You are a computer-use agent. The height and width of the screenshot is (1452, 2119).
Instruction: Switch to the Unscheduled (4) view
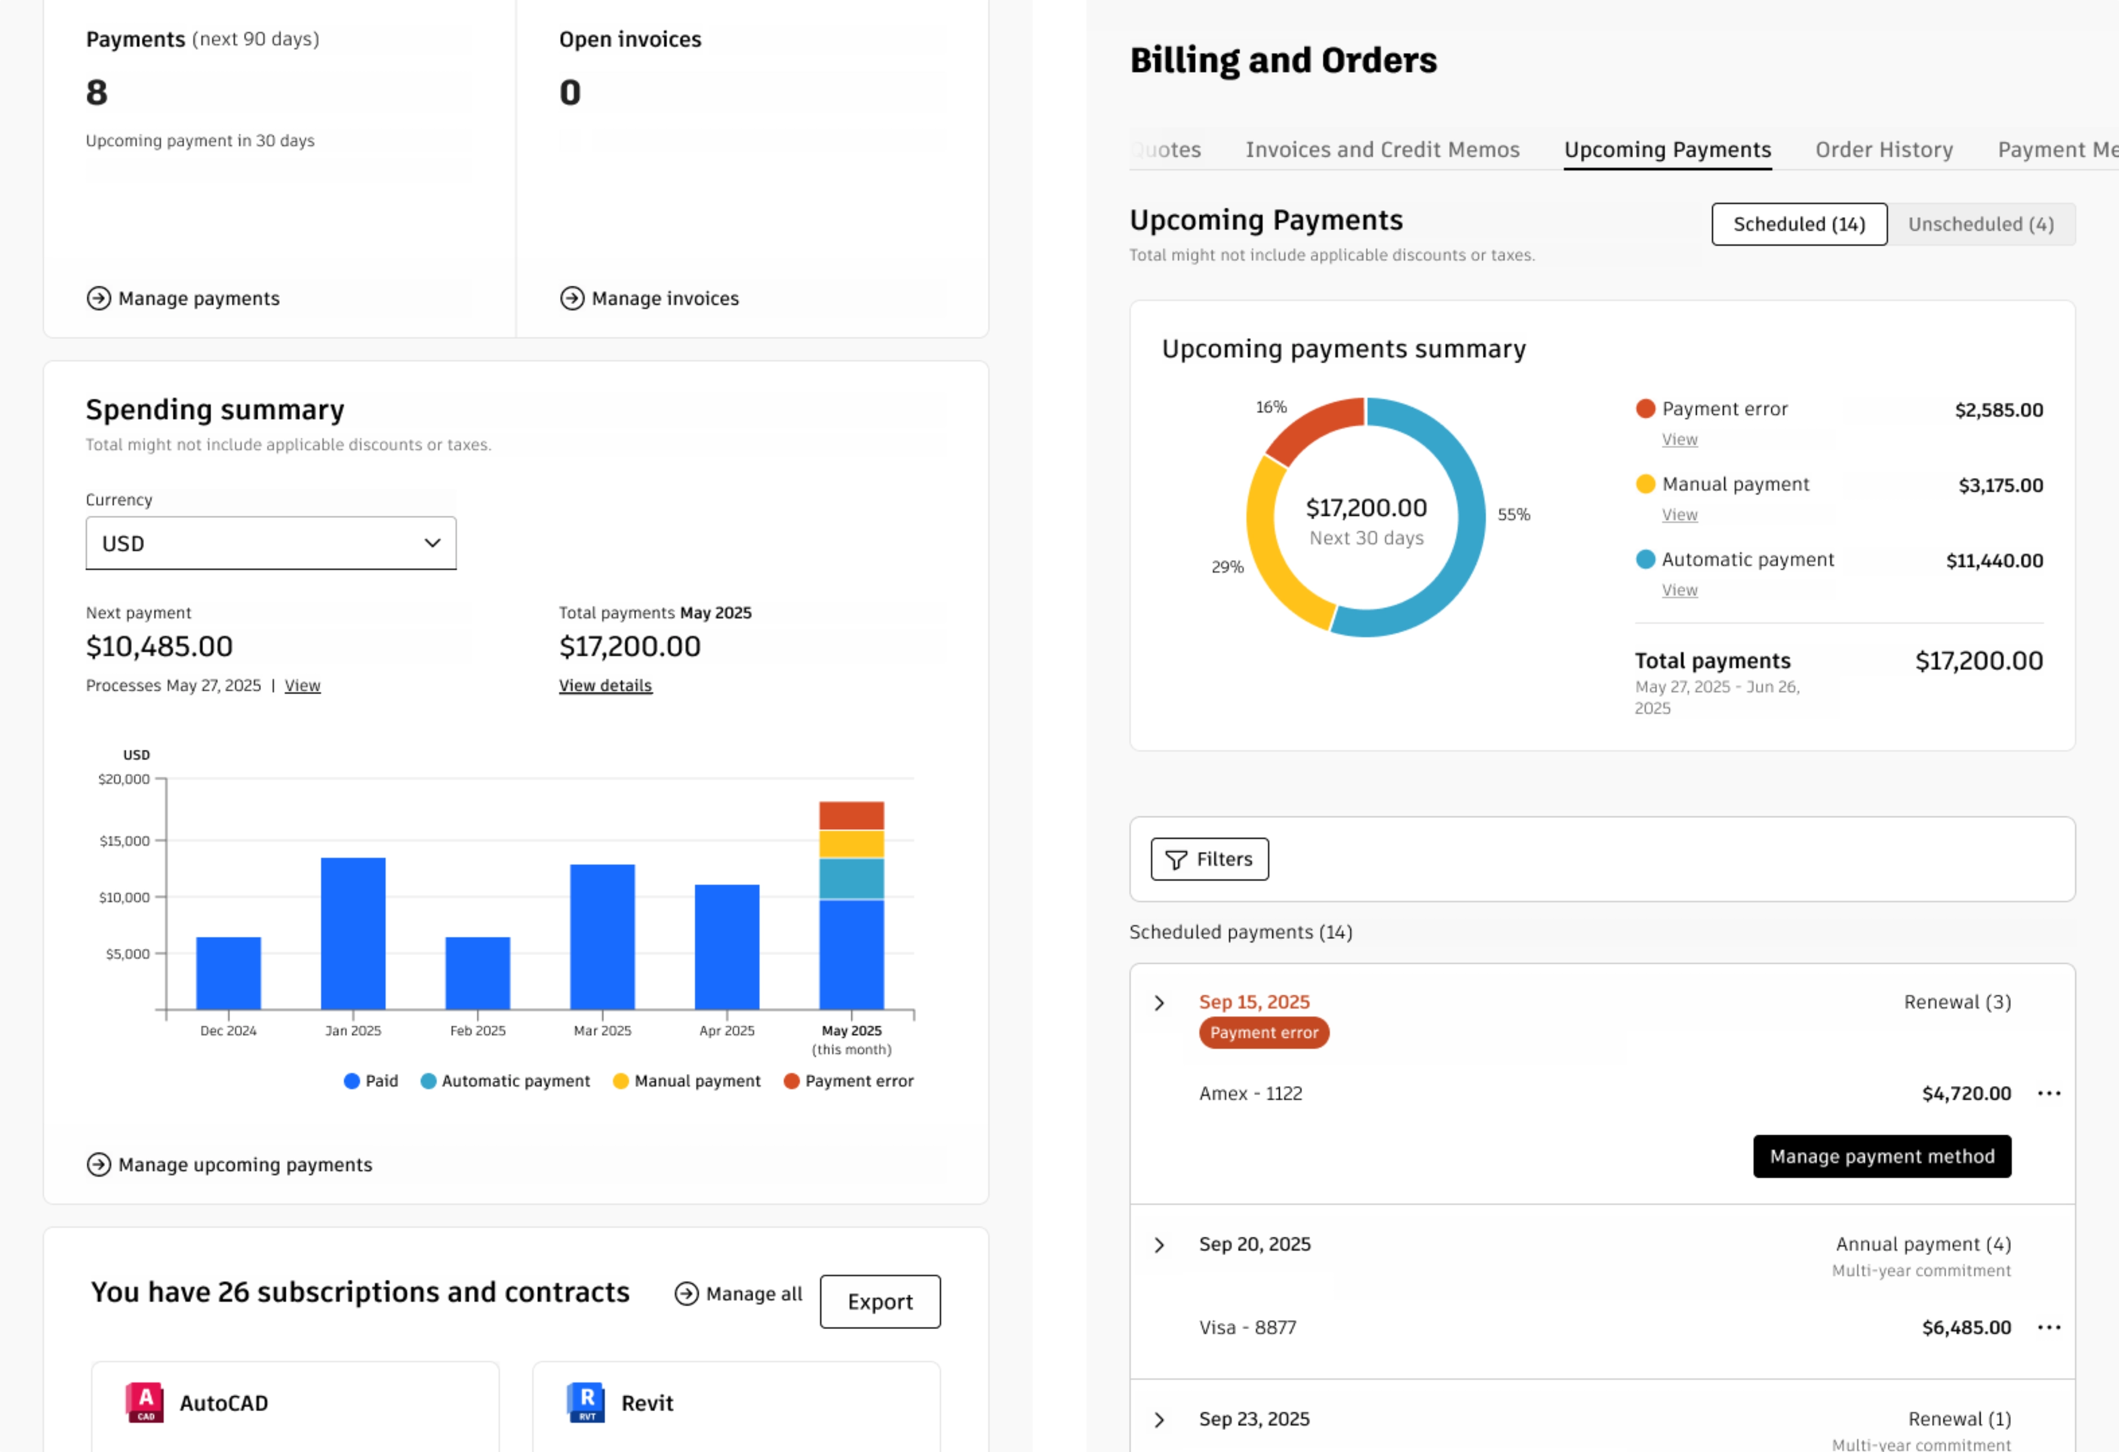(1982, 224)
